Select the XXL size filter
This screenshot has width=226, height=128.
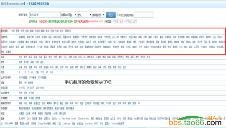pyautogui.click(x=32, y=72)
